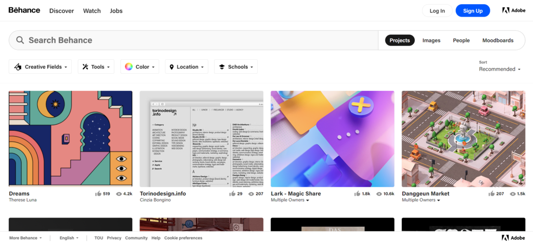This screenshot has width=533, height=243.
Task: Switch to the Images search tab
Action: pyautogui.click(x=432, y=40)
